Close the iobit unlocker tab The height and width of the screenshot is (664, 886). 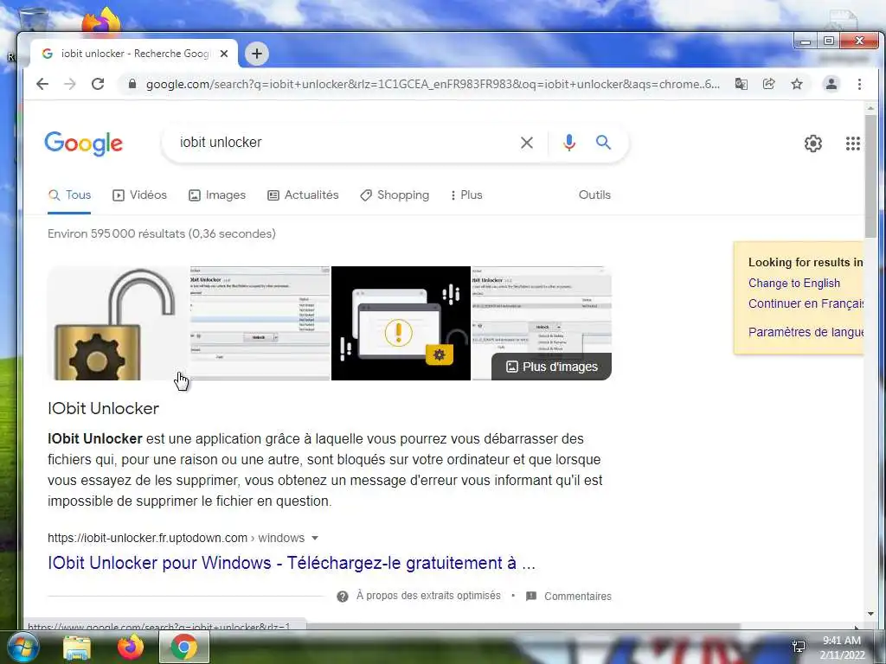(224, 54)
